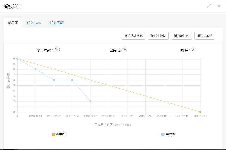Open the 设置统计方式 settings options
Image resolution: width=226 pixels, height=150 pixels.
tap(133, 35)
